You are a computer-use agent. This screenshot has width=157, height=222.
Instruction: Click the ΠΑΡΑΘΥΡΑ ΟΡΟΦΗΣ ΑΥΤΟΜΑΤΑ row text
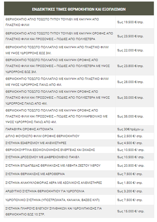29,129
